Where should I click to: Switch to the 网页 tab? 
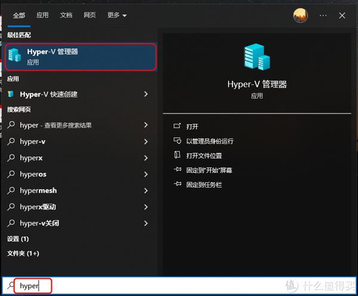click(x=89, y=16)
